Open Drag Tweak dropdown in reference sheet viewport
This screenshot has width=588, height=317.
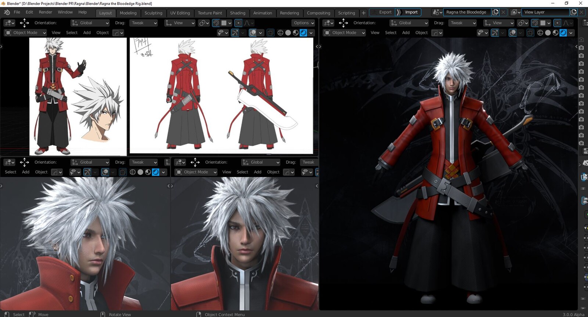coord(144,23)
